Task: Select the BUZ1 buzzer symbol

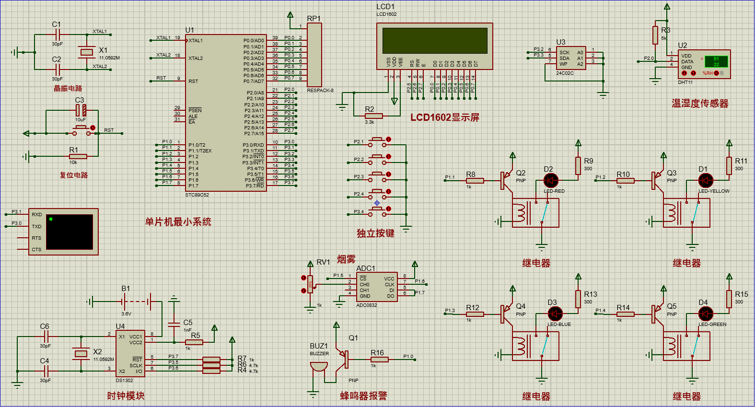Action: point(319,367)
